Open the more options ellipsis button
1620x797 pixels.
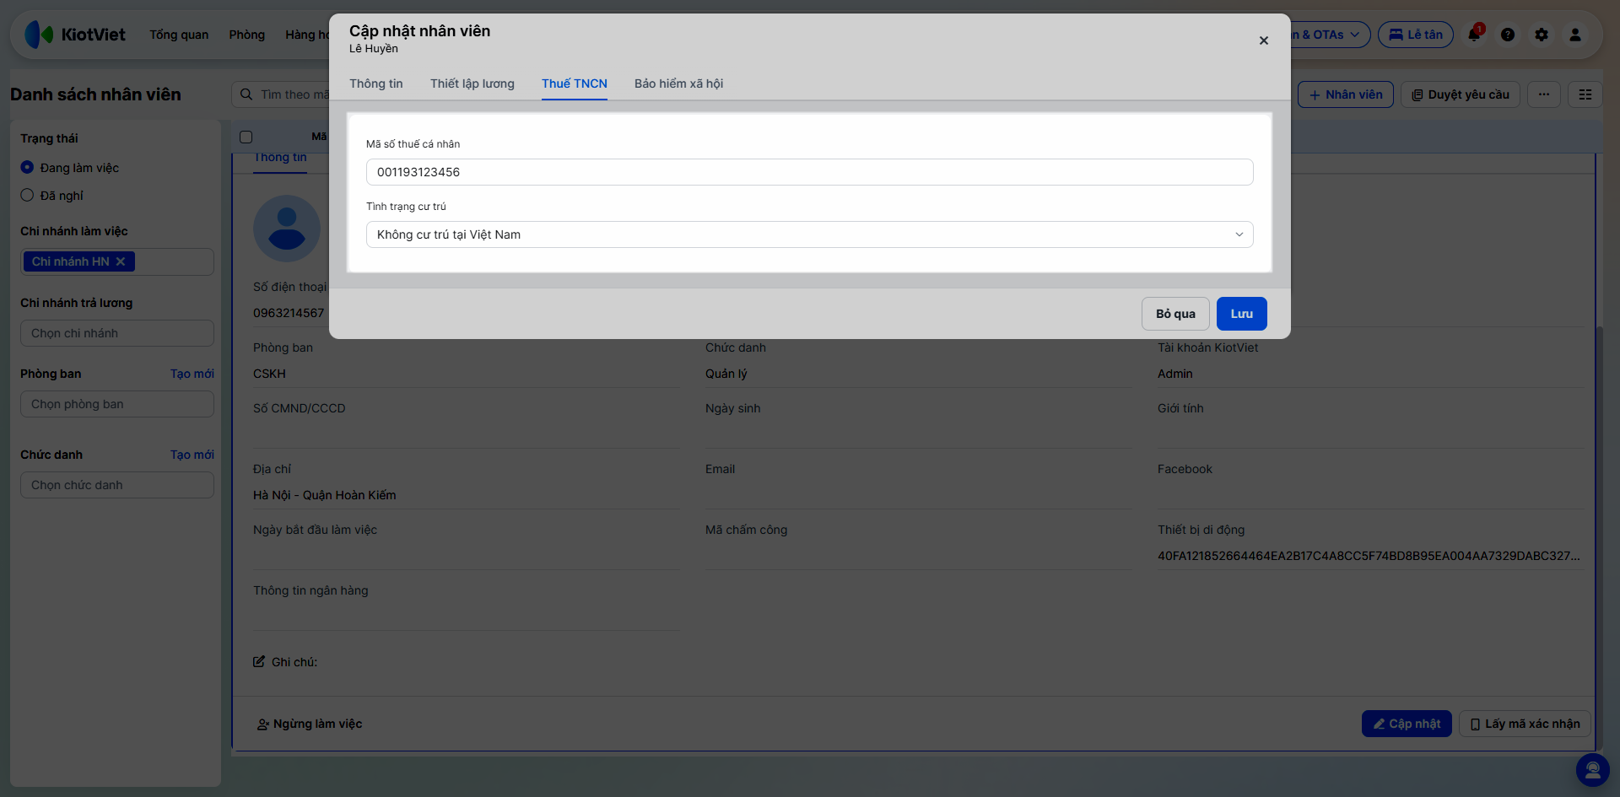coord(1544,94)
